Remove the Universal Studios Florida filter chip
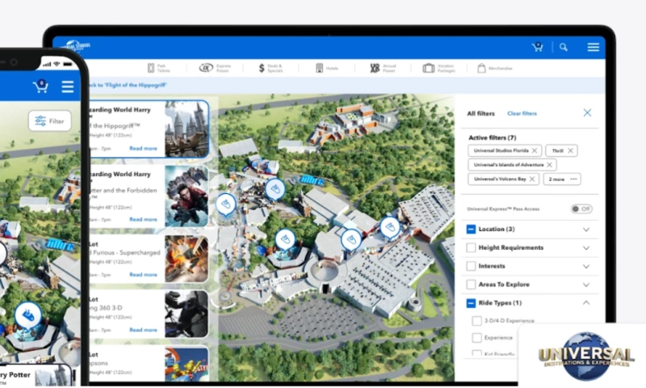This screenshot has width=646, height=388. [535, 150]
